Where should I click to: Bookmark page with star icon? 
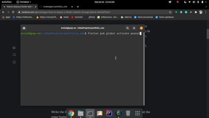tap(170, 12)
